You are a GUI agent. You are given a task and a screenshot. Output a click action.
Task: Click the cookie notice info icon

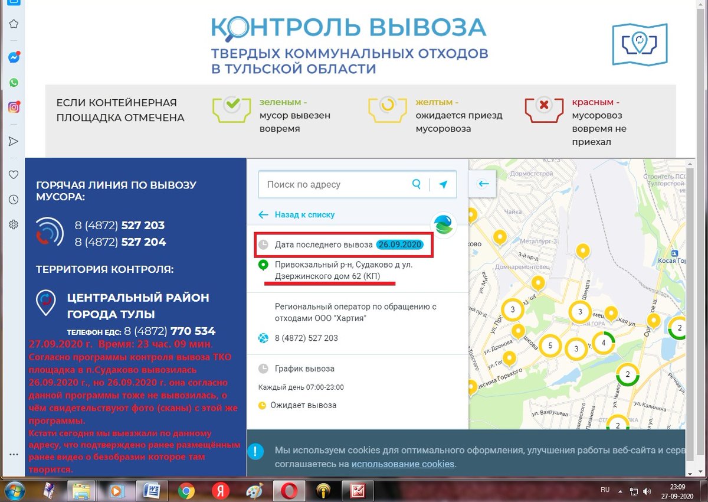[255, 453]
